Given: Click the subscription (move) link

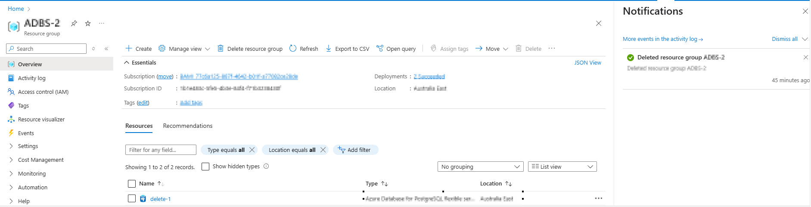Looking at the screenshot, I should [165, 76].
